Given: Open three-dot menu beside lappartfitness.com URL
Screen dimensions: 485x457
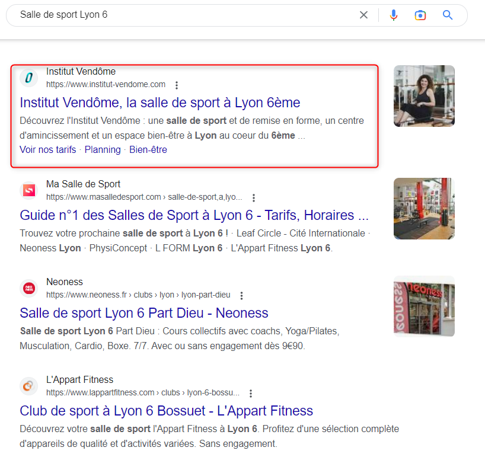Looking at the screenshot, I should coord(251,394).
